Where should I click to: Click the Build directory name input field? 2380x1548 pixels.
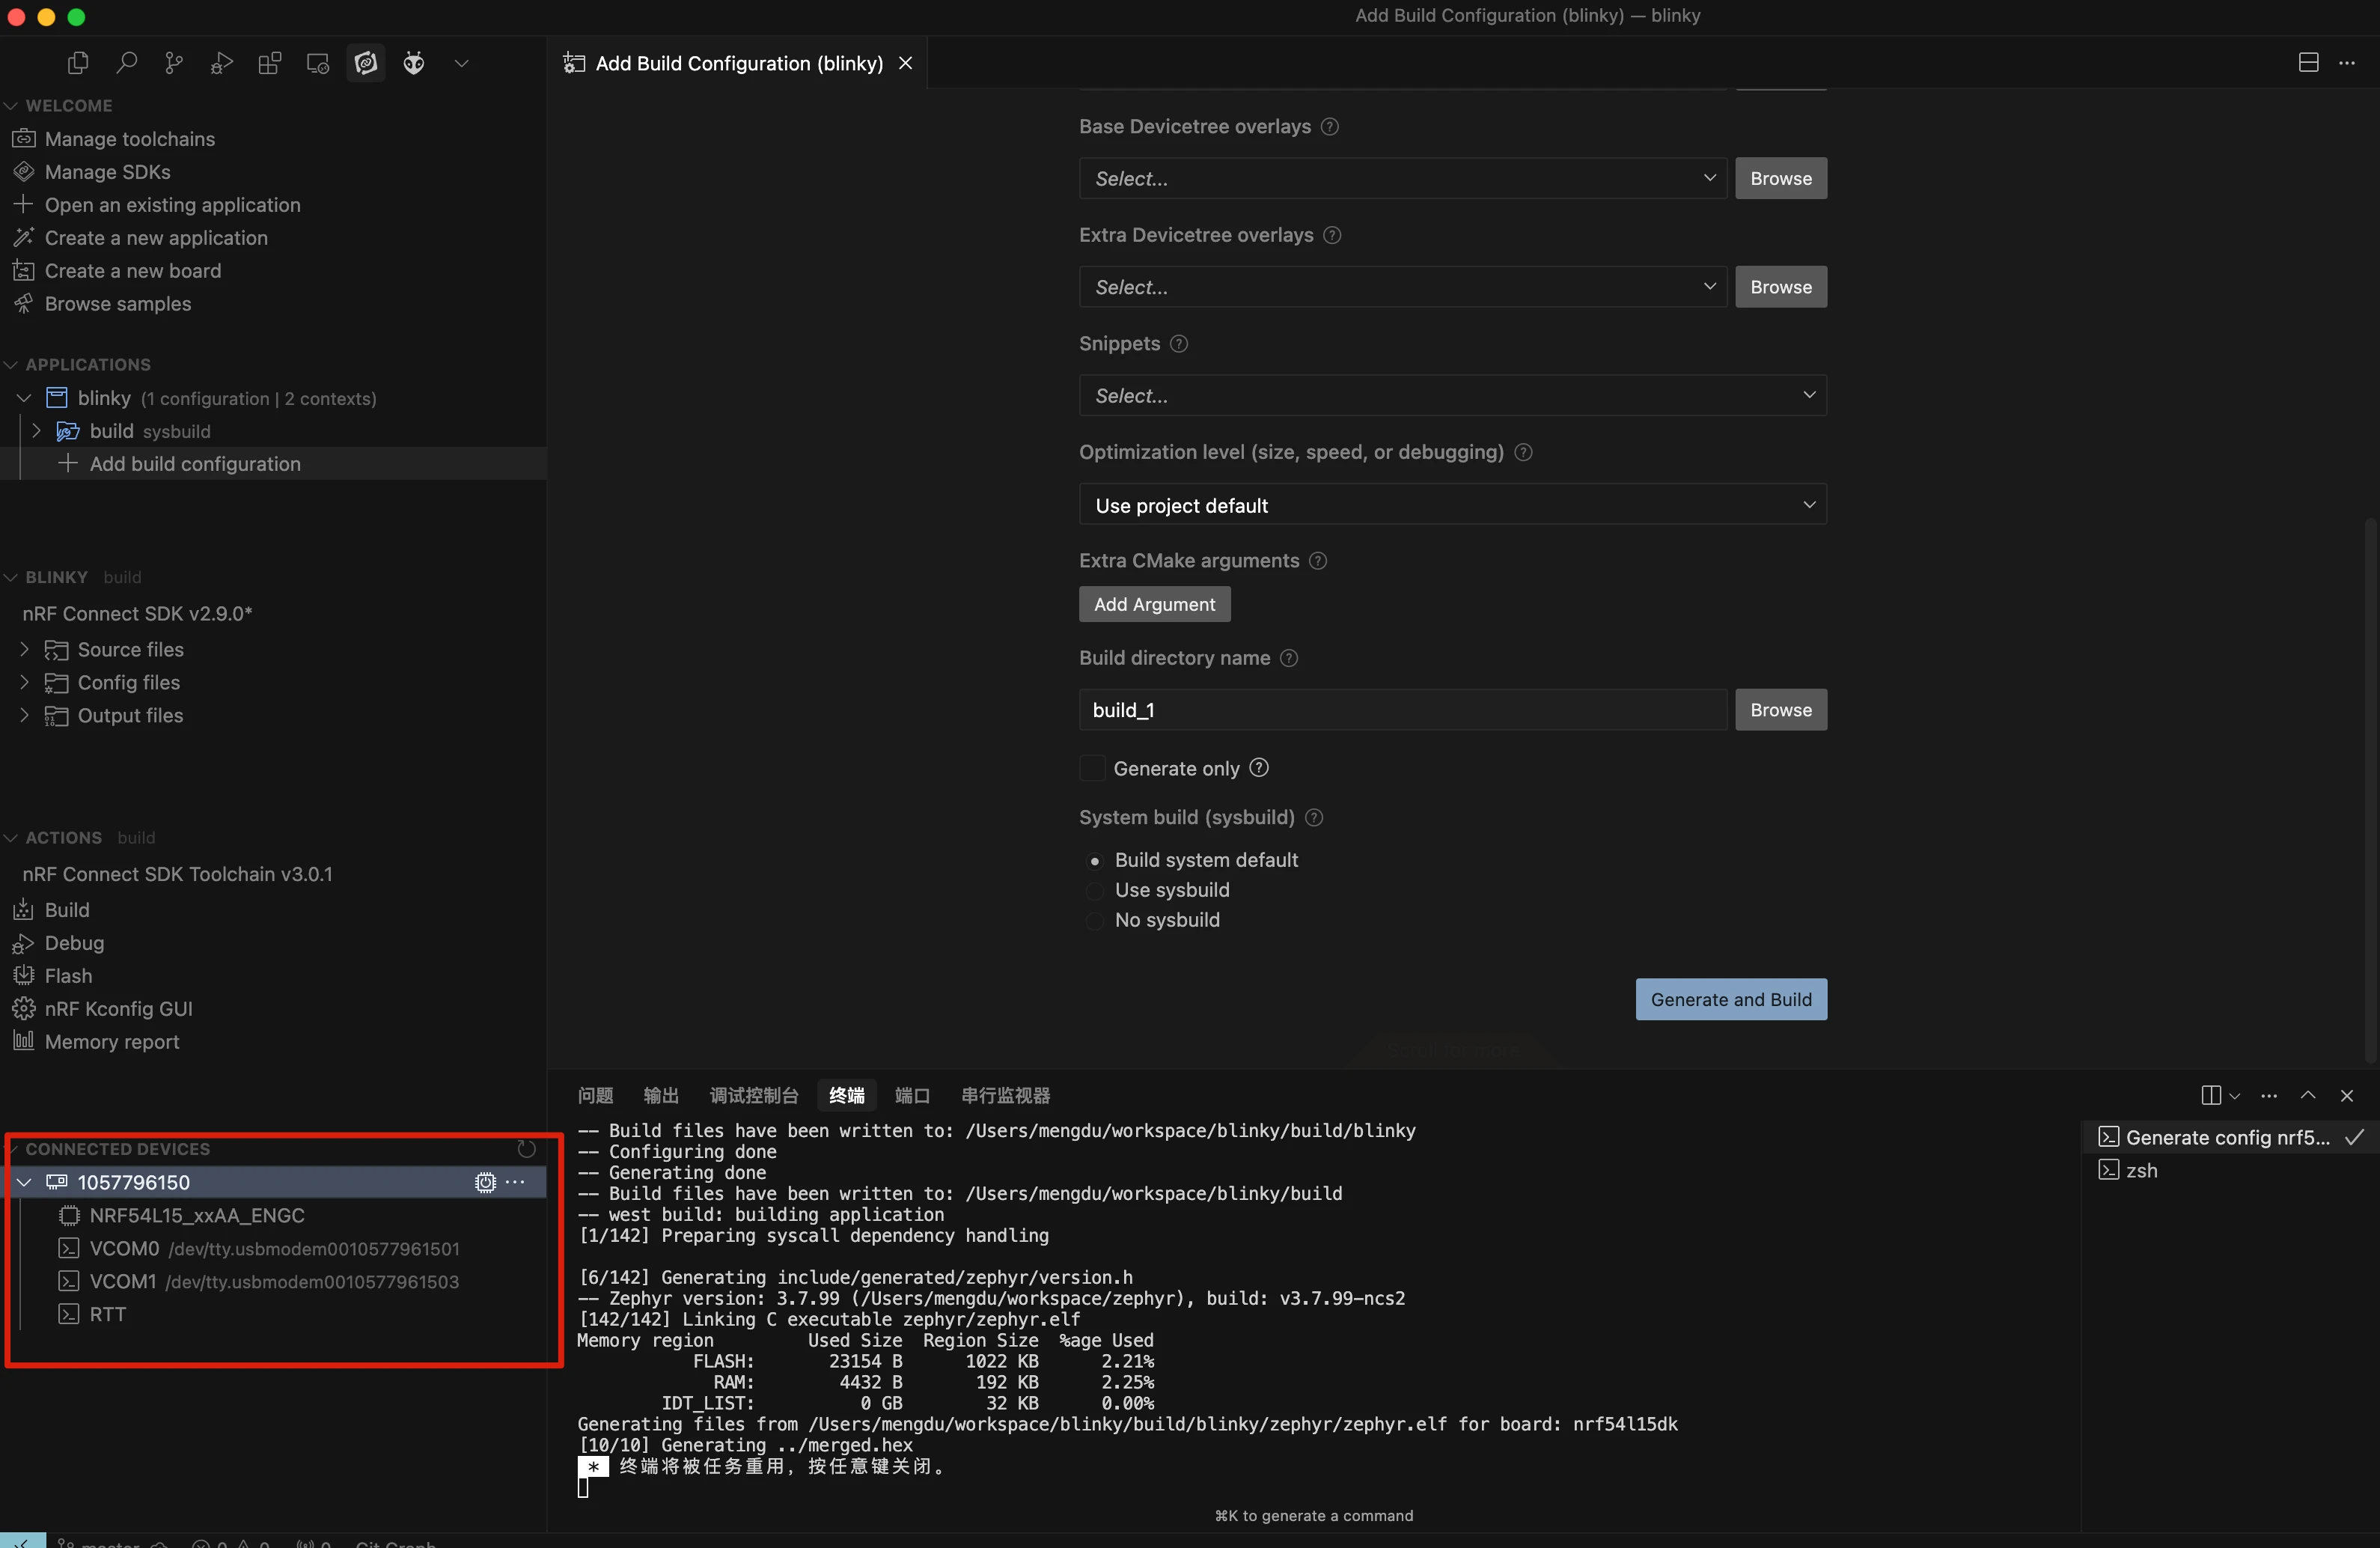click(1402, 710)
